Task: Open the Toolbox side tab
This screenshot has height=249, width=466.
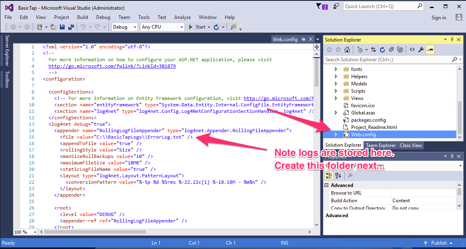Action: pyautogui.click(x=7, y=79)
